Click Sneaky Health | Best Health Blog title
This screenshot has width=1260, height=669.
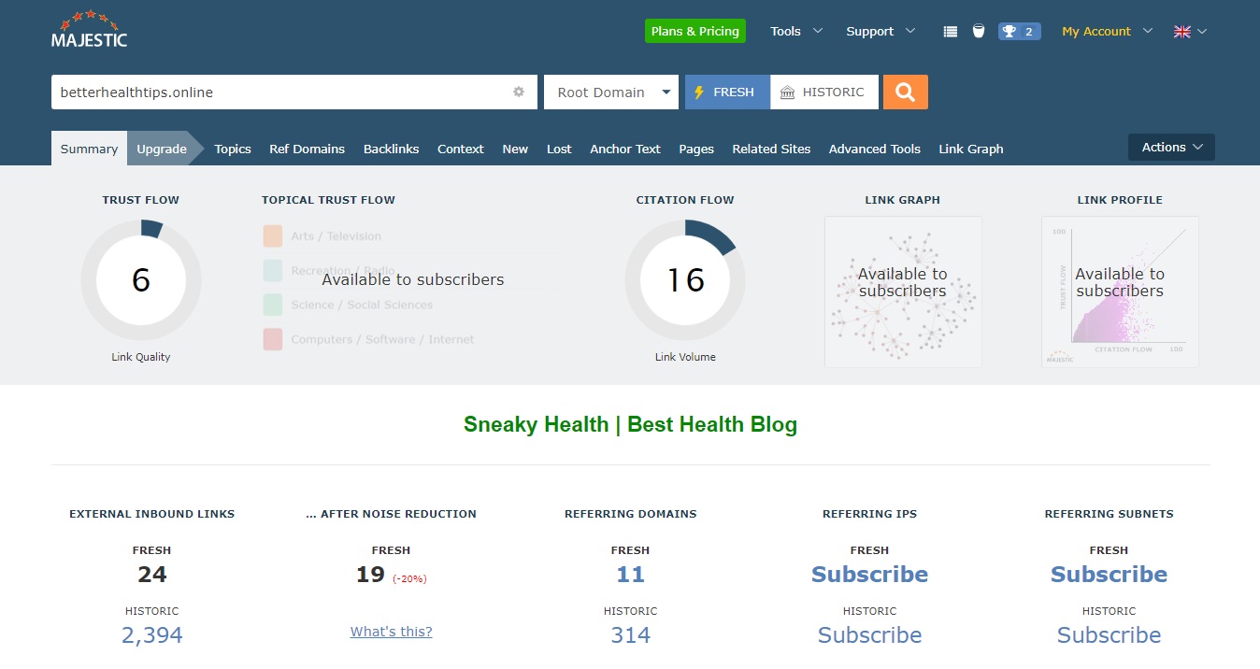pos(630,424)
